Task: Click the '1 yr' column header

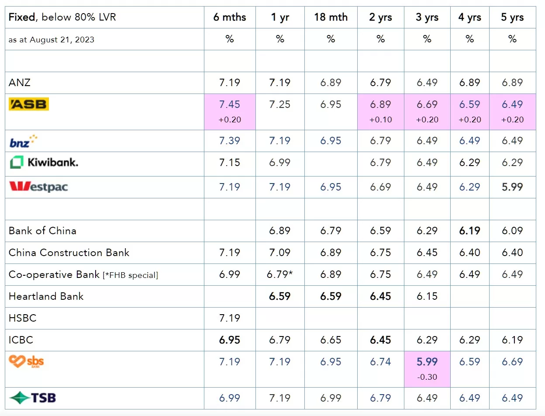Action: point(280,17)
